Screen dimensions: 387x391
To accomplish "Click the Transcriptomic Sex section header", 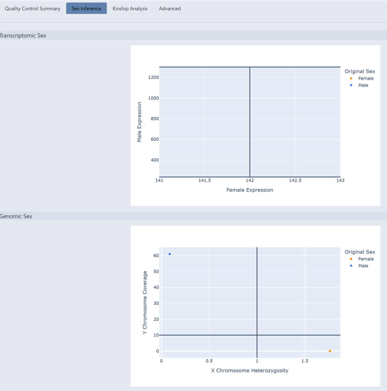I will tap(193, 36).
